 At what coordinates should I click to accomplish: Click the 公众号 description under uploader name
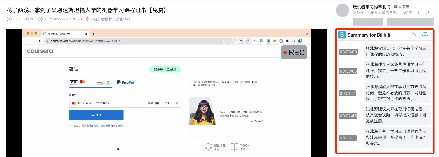(x=392, y=13)
